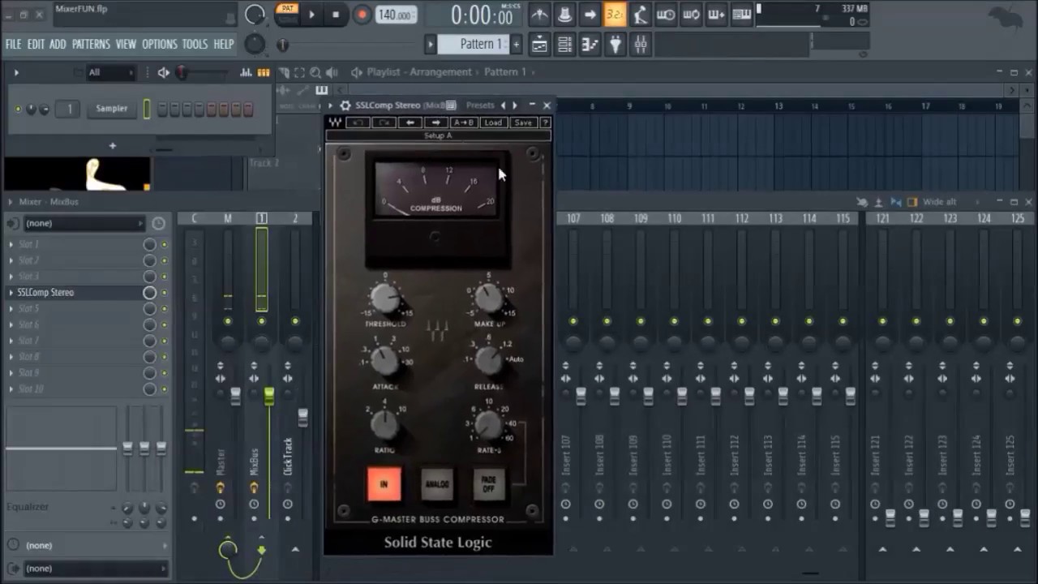The width and height of the screenshot is (1038, 584).
Task: Expand the SSLComp Stereo slot arrow menu
Action: tap(11, 293)
